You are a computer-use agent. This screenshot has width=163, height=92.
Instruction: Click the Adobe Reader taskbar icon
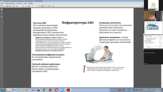[x=68, y=90]
